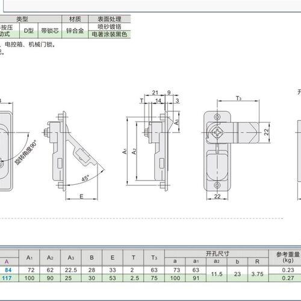
Task: Click the 22.5 cell under A3
Action: [x=71, y=270]
